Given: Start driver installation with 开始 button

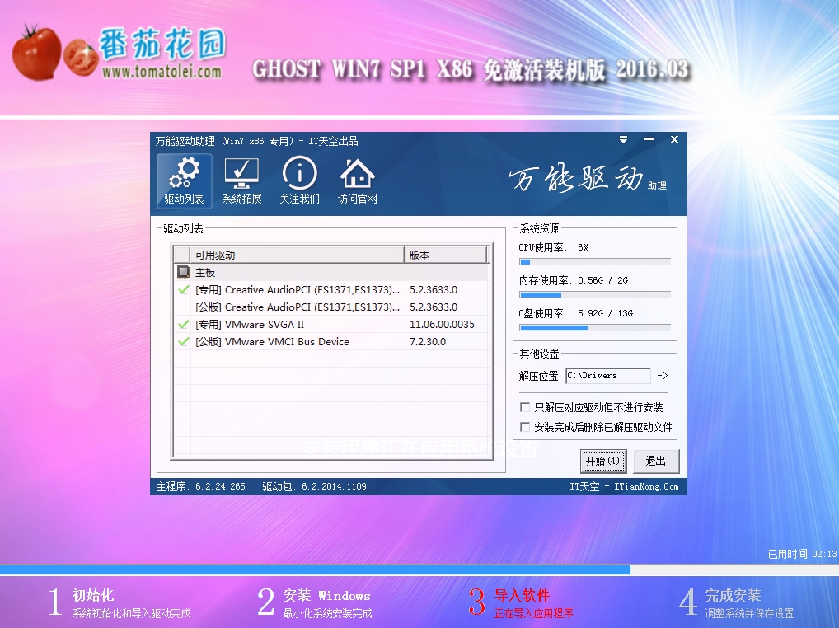Looking at the screenshot, I should [603, 461].
